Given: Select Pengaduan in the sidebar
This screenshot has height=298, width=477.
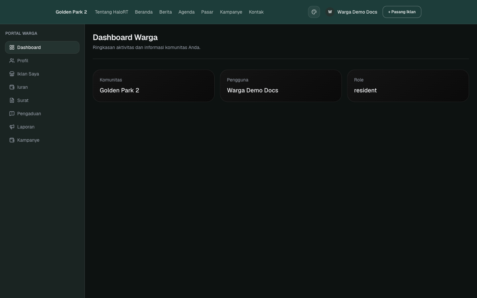Looking at the screenshot, I should pyautogui.click(x=42, y=114).
